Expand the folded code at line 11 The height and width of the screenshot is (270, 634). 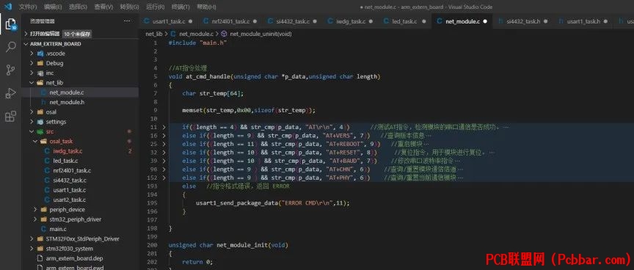click(164, 127)
